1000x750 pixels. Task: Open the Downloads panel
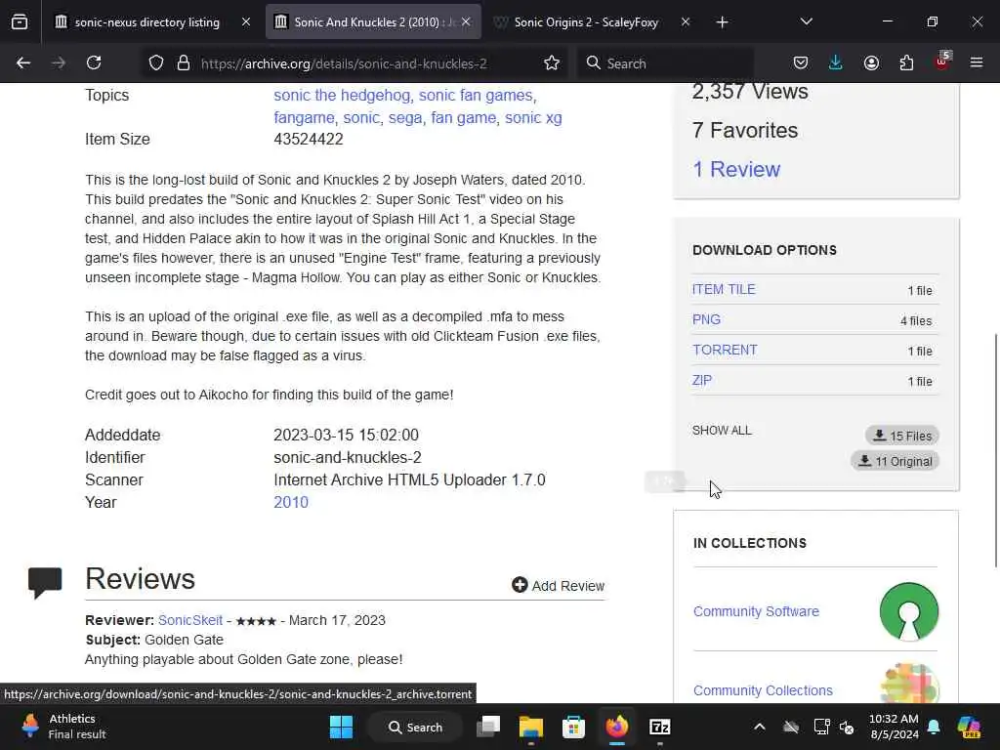836,63
